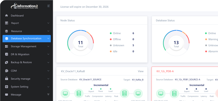The image size is (218, 101).
Task: Expand the Report menu chevron
Action: click(x=48, y=23)
